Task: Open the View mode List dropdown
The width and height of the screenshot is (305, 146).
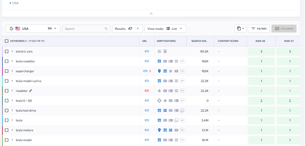Action: pos(165,28)
